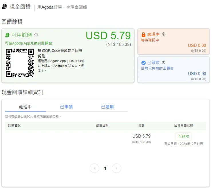
Task: Click 可在Agoda App兌換的回饋金 text
Action: click(x=29, y=43)
